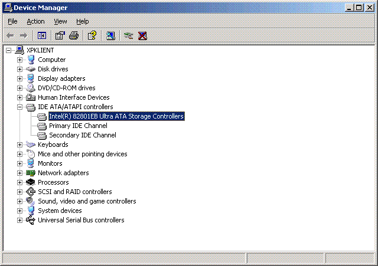Click the Back arrow toolbar icon
The width and height of the screenshot is (378, 266).
coord(10,36)
